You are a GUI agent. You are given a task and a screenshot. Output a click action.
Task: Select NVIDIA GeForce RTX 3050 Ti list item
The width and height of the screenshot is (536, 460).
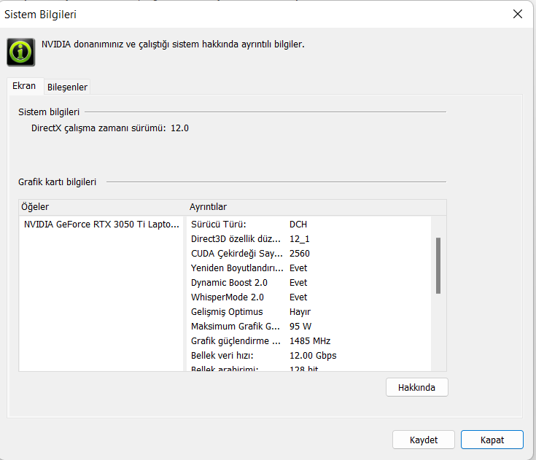pyautogui.click(x=101, y=225)
